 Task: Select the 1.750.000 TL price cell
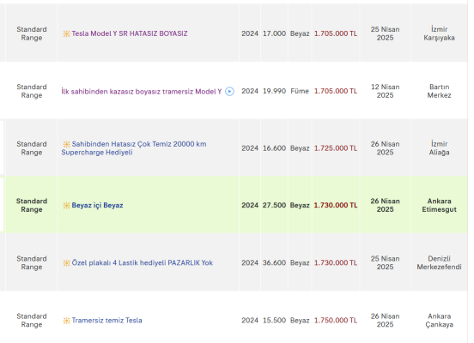[x=336, y=321]
